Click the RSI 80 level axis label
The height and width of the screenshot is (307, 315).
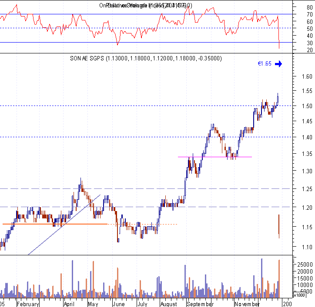[310, 7]
